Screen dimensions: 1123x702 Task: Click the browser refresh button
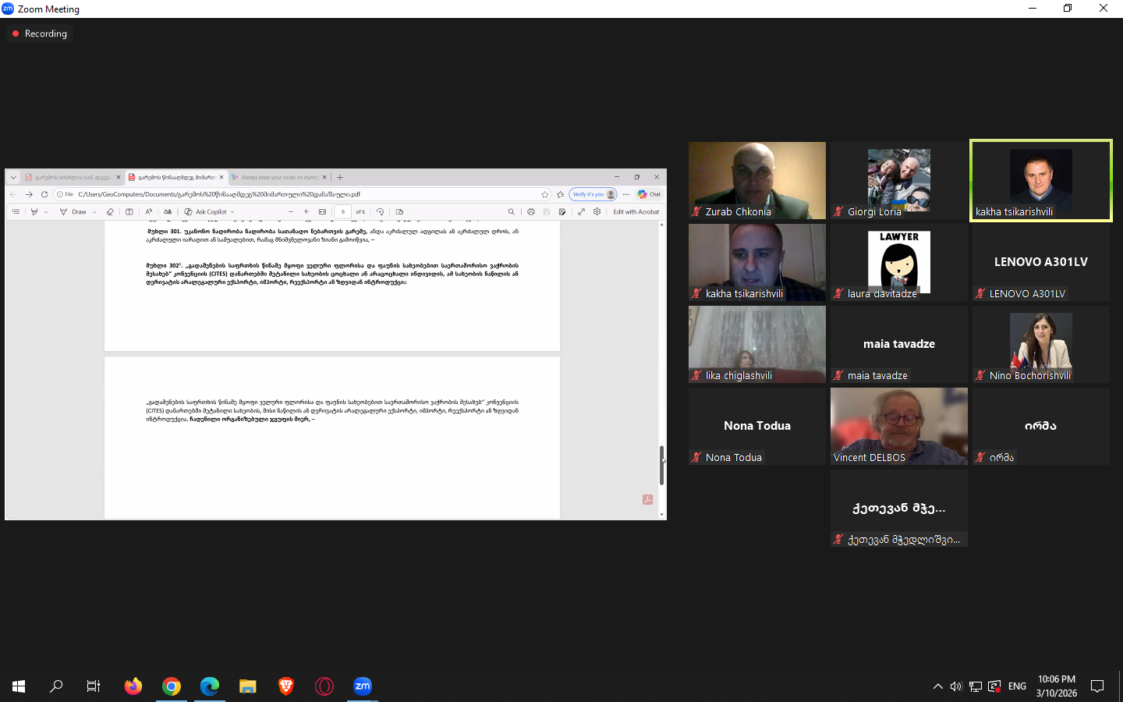pos(44,194)
